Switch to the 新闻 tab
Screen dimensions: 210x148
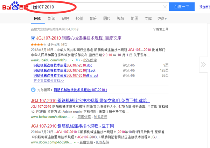pyautogui.click(x=51, y=19)
